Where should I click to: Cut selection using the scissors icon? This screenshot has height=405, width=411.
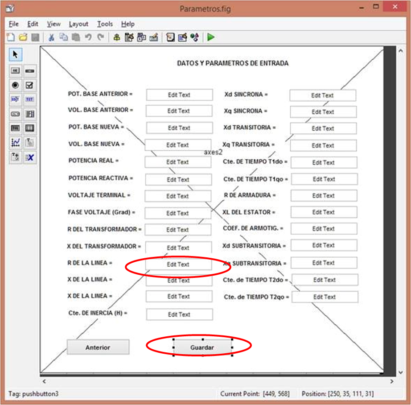pos(51,37)
